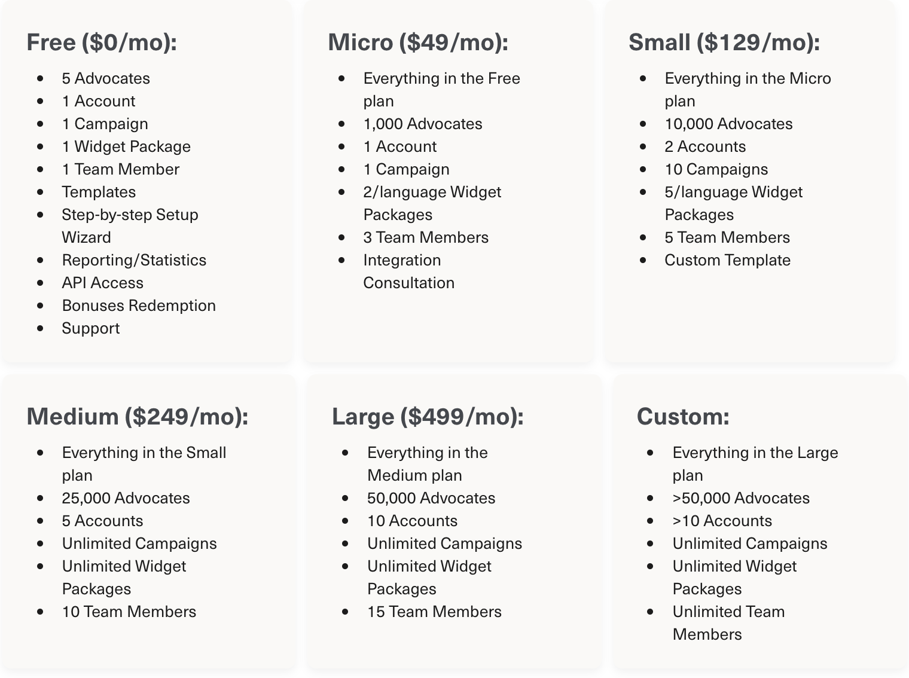Click the Micro ($49/mo) plan heading
Viewport: 909px width, 678px height.
tap(417, 42)
